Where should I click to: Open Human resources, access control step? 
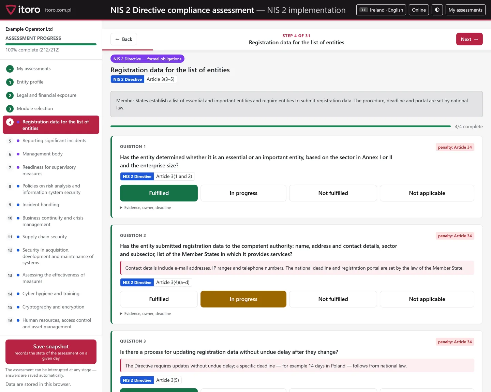pyautogui.click(x=51, y=323)
